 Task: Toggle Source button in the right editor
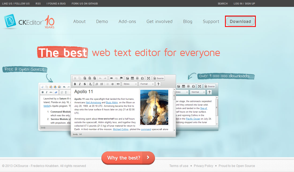pyautogui.click(x=210, y=86)
